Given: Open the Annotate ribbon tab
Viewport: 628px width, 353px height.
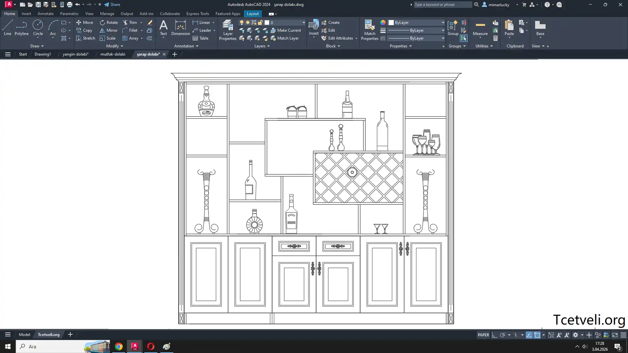Looking at the screenshot, I should click(45, 14).
